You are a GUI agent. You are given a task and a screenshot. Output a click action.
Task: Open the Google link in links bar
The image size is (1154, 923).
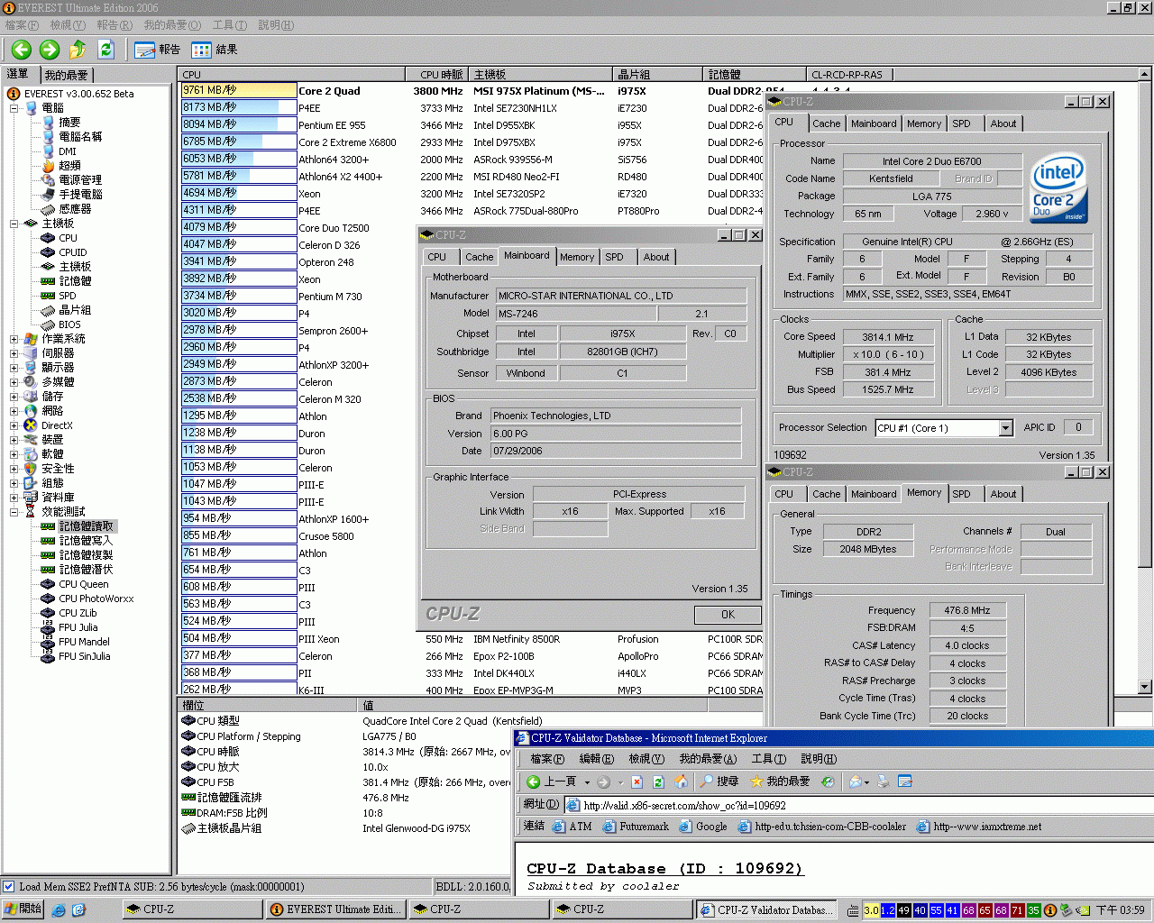pos(703,827)
